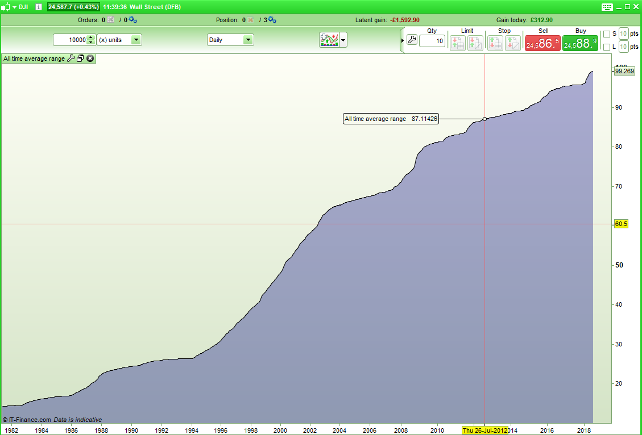
Task: Open the Daily timeframe dropdown
Action: pyautogui.click(x=247, y=40)
